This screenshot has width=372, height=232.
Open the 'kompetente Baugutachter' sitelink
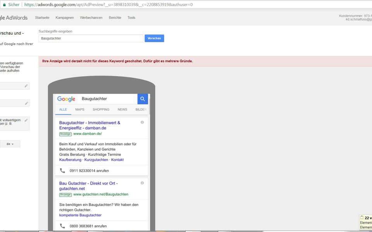coord(80,215)
